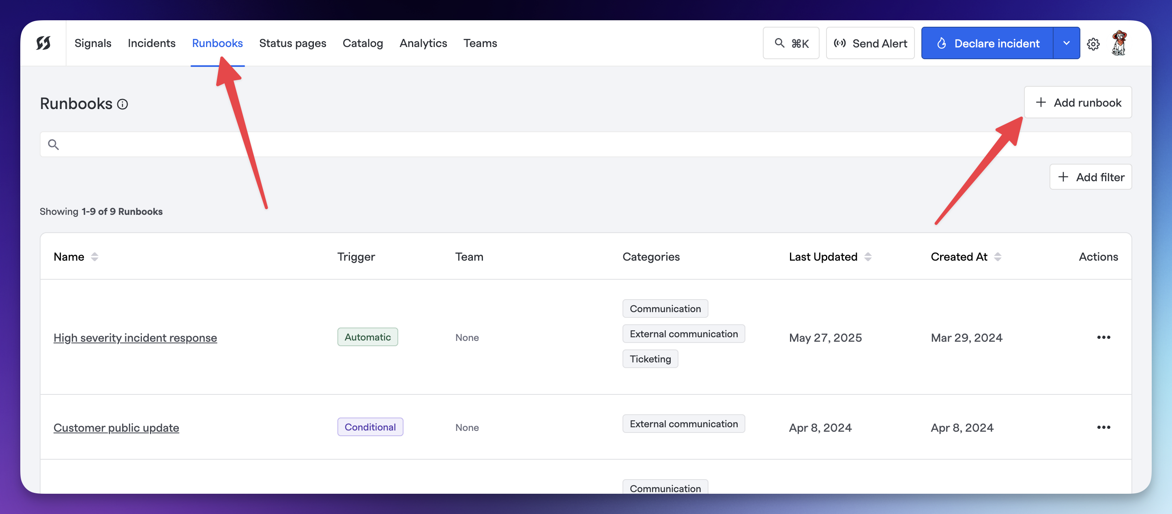Click the Conditional trigger badge
Viewport: 1172px width, 514px height.
(x=370, y=427)
